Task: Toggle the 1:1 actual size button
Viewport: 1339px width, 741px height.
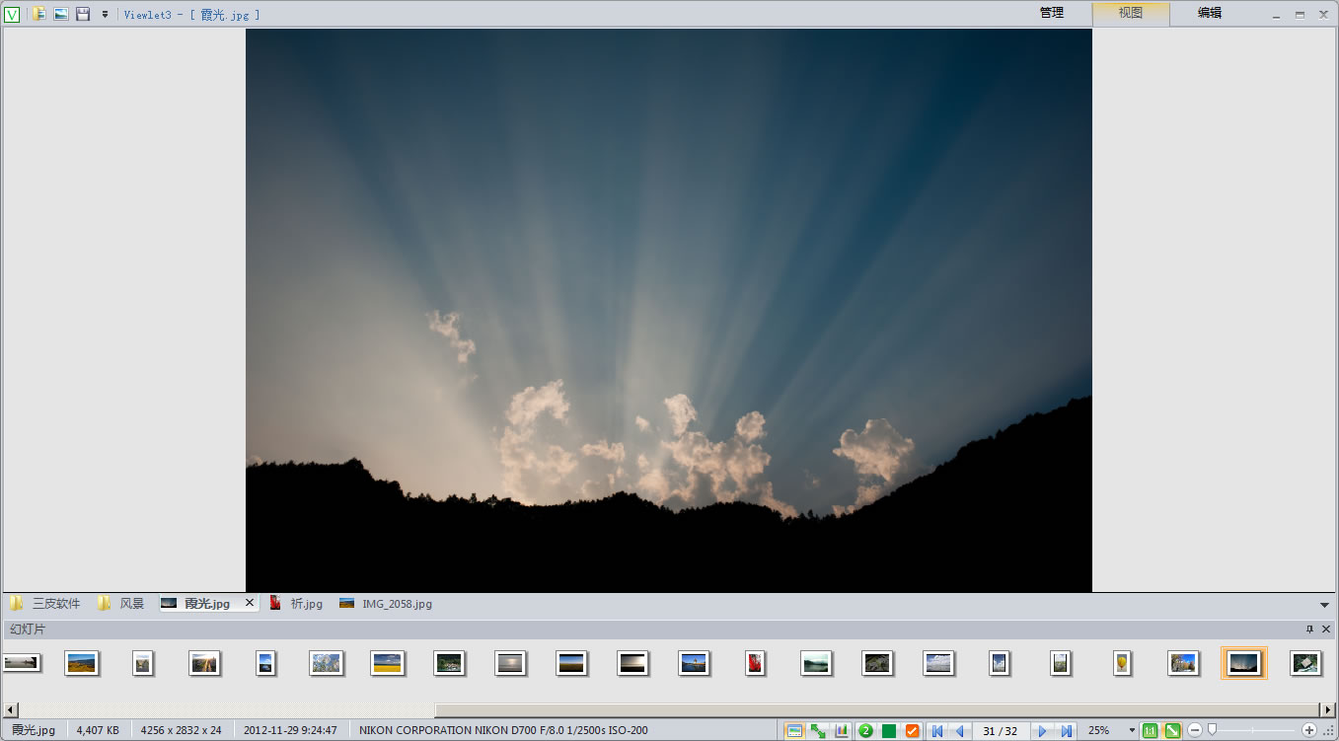Action: pyautogui.click(x=1150, y=731)
